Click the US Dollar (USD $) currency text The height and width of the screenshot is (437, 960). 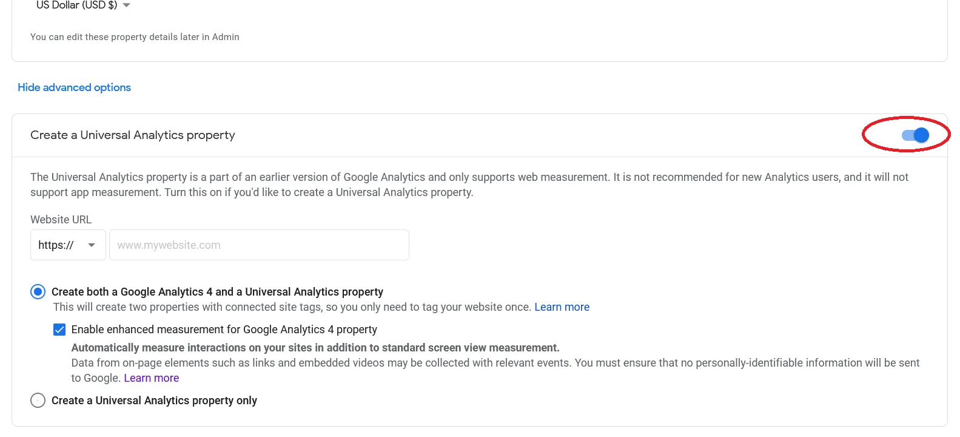(x=76, y=5)
